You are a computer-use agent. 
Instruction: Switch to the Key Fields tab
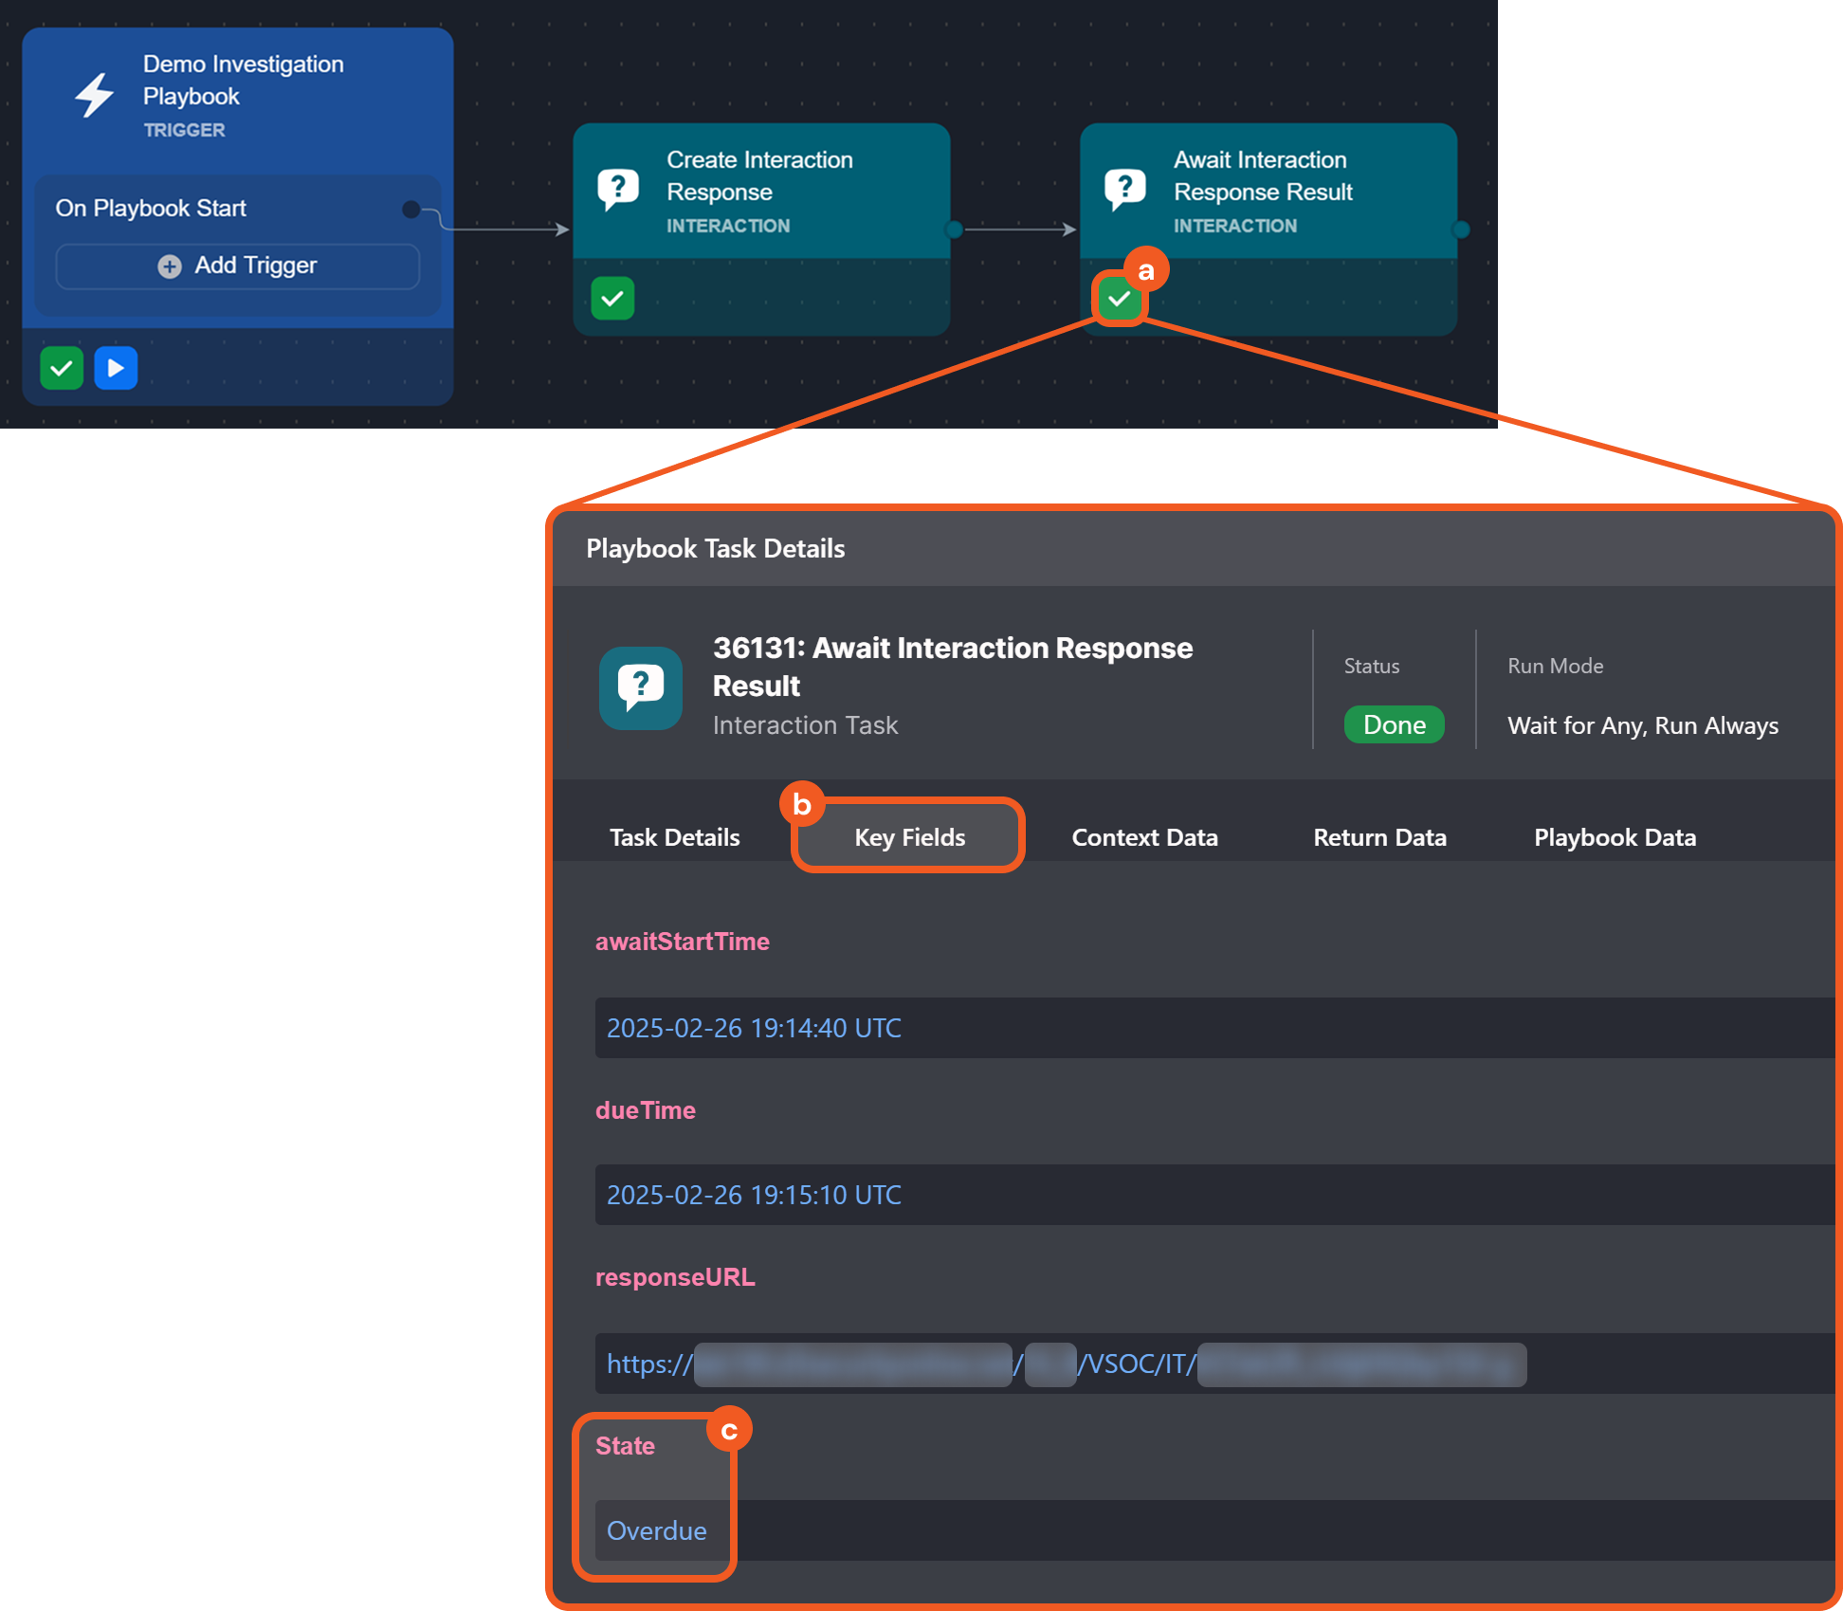pos(909,837)
